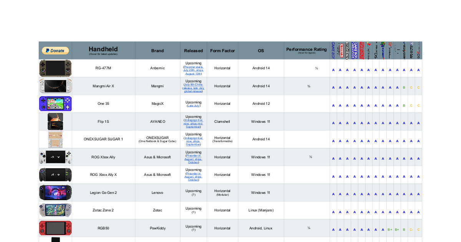
Task: Click the Brand column header
Action: click(x=158, y=51)
